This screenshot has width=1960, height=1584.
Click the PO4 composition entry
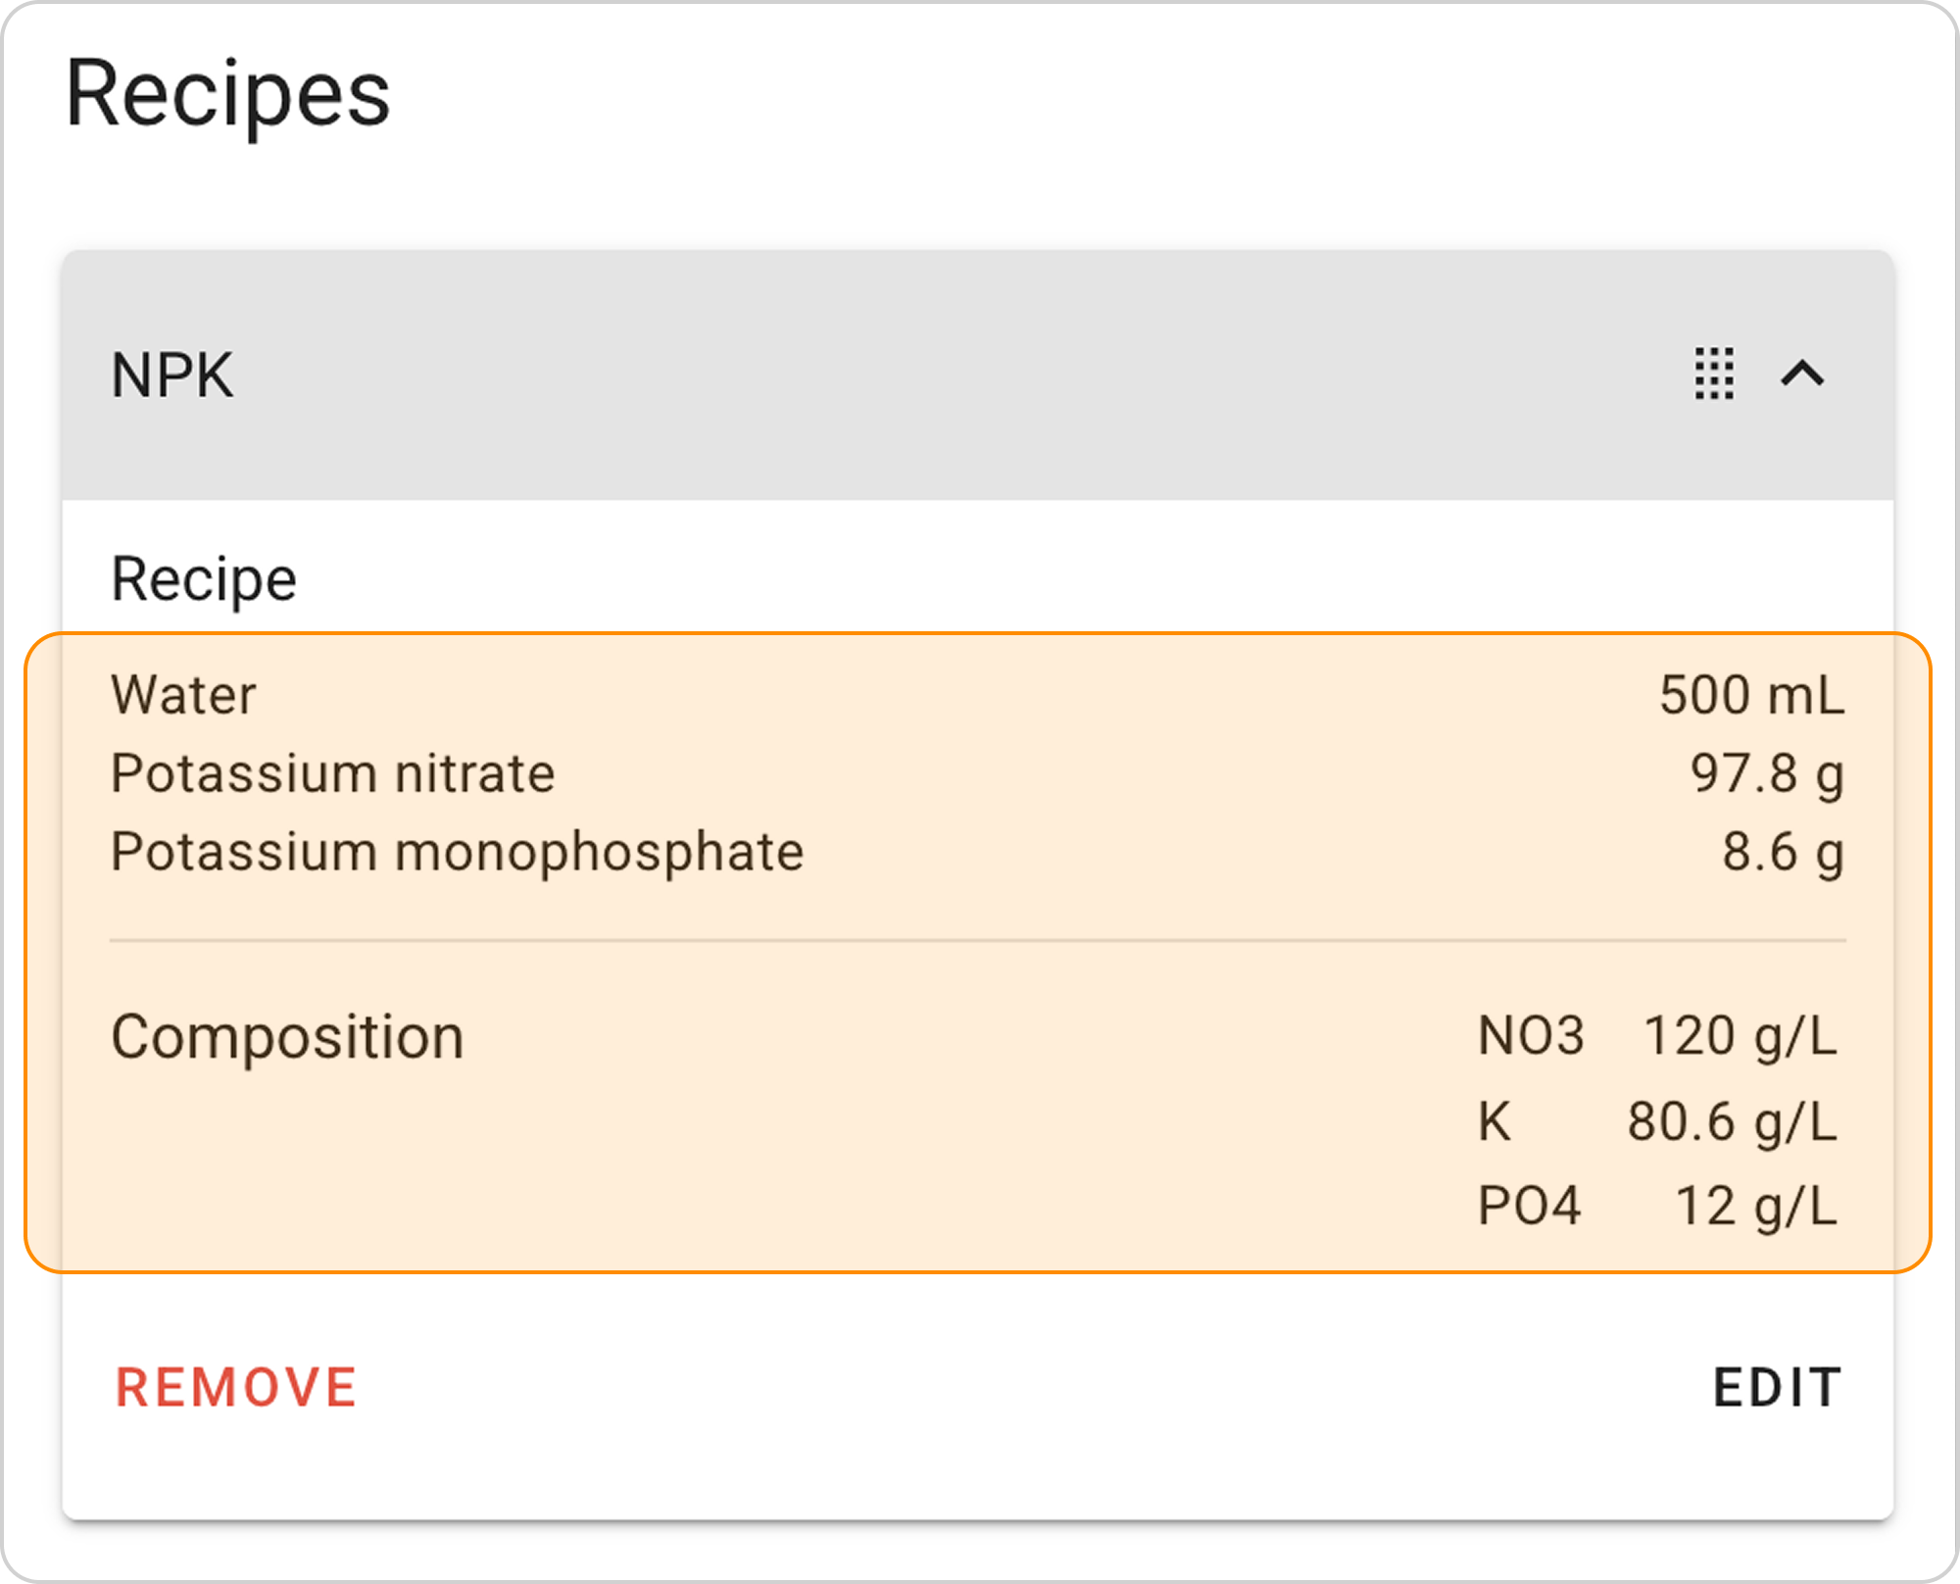(1530, 1206)
